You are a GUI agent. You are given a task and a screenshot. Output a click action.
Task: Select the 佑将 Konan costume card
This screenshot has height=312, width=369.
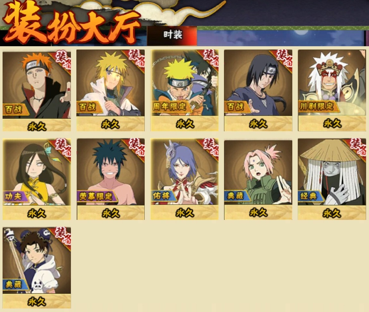[x=184, y=179]
